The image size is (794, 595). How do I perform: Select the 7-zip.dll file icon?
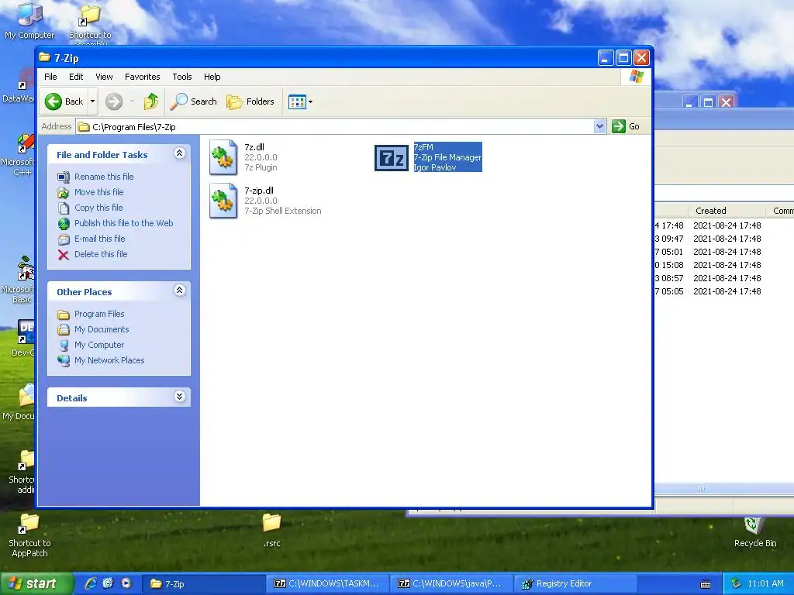pos(223,201)
